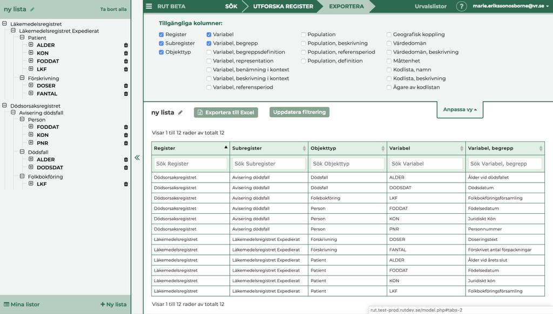553x314 pixels.
Task: Go to the SÖK step
Action: pos(231,6)
